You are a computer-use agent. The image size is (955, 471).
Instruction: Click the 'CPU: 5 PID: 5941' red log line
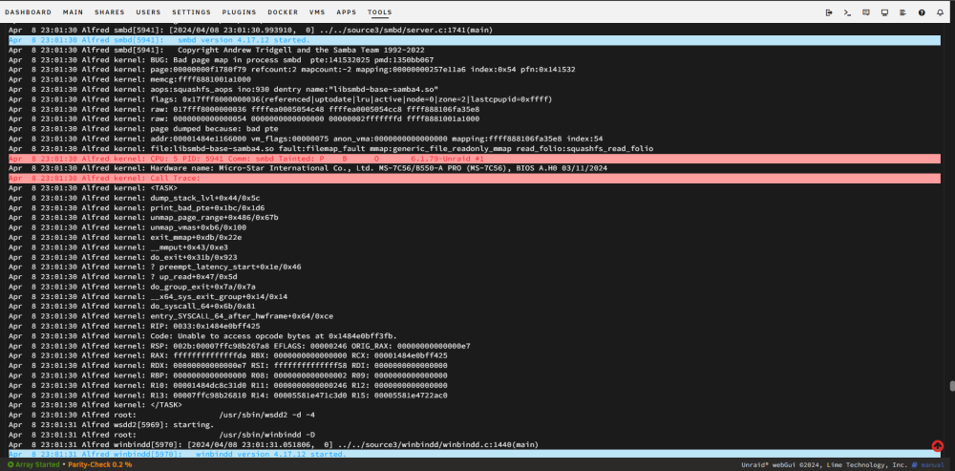476,159
